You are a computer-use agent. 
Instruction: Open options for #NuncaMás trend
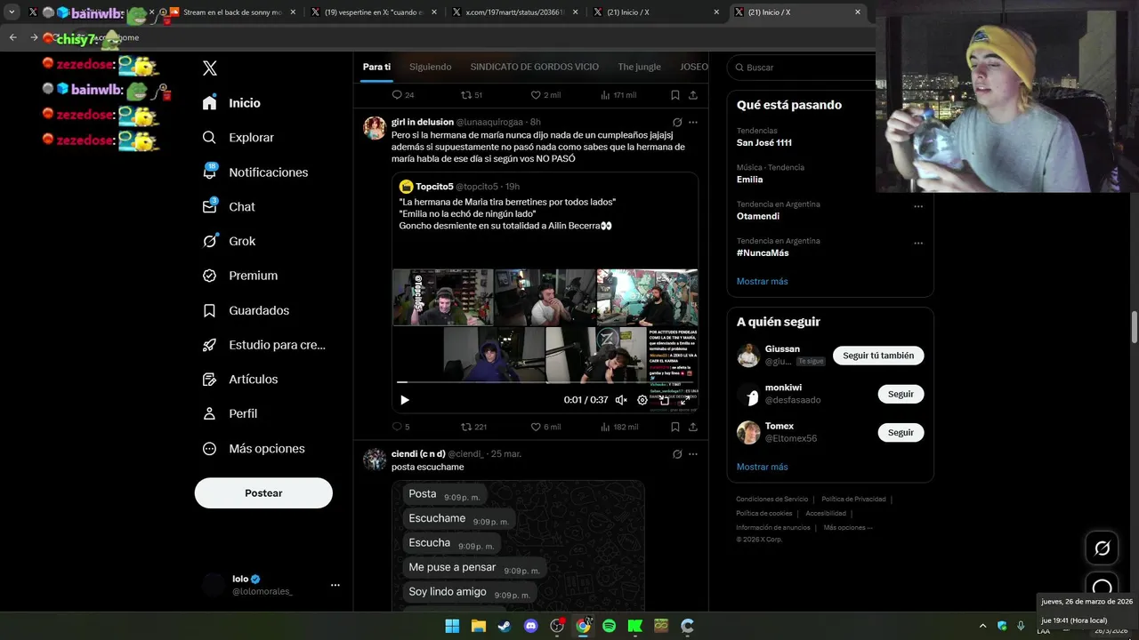pos(918,244)
